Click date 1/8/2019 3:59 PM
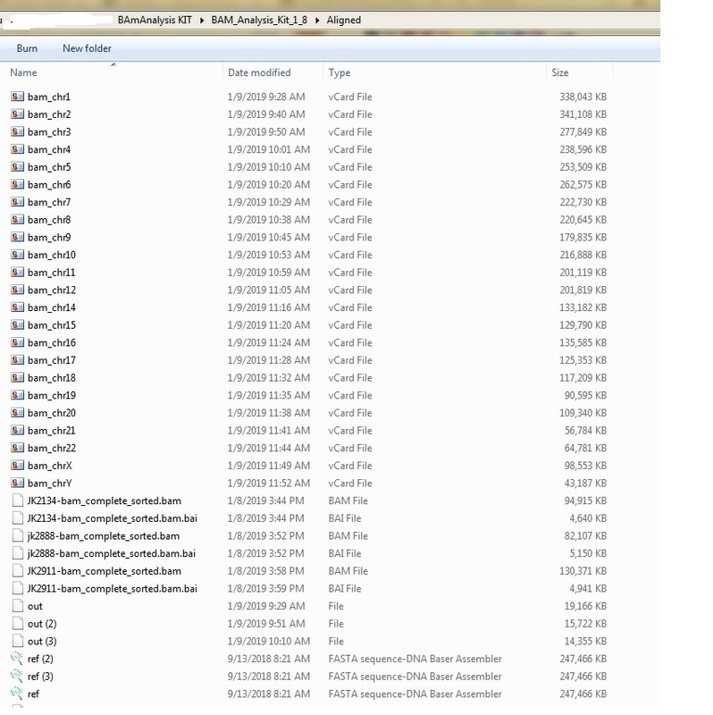The height and width of the screenshot is (715, 713). [x=265, y=589]
